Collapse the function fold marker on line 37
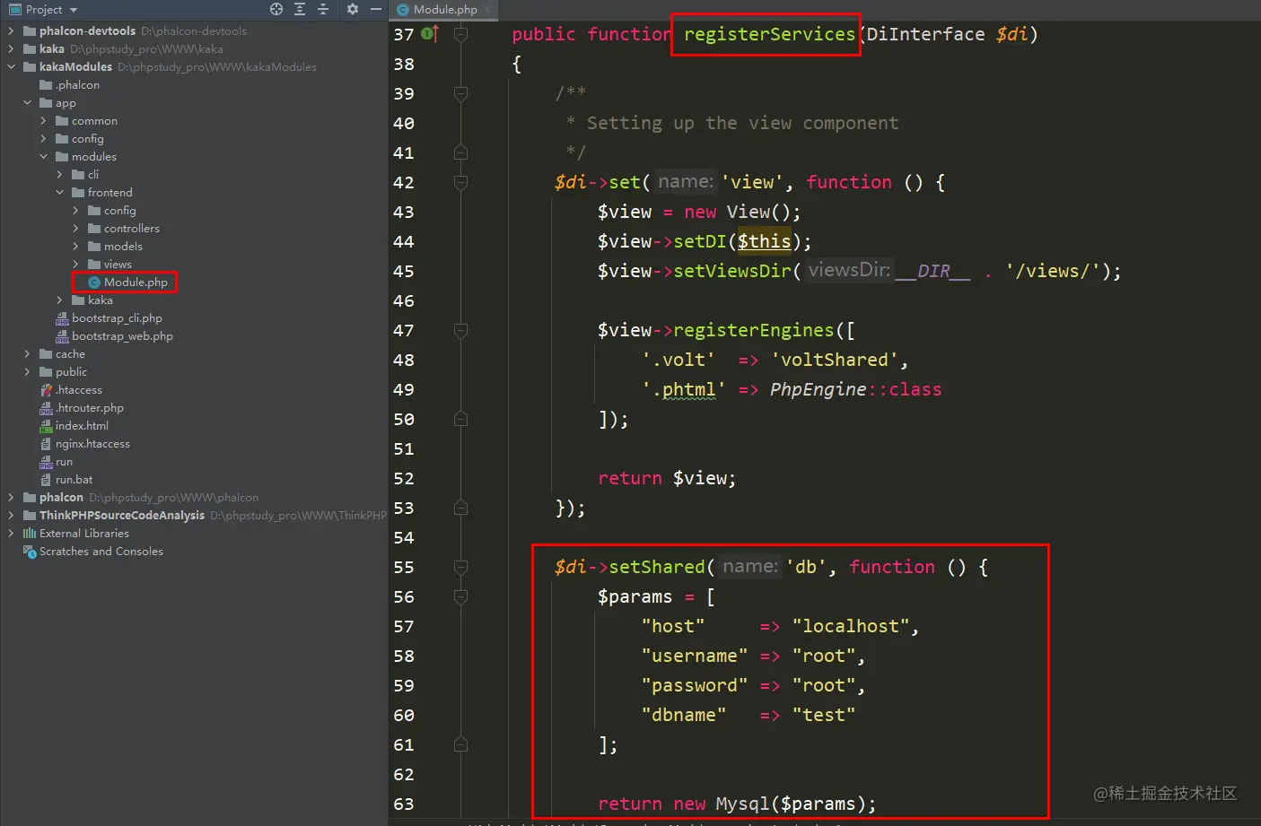Viewport: 1261px width, 826px height. 460,34
